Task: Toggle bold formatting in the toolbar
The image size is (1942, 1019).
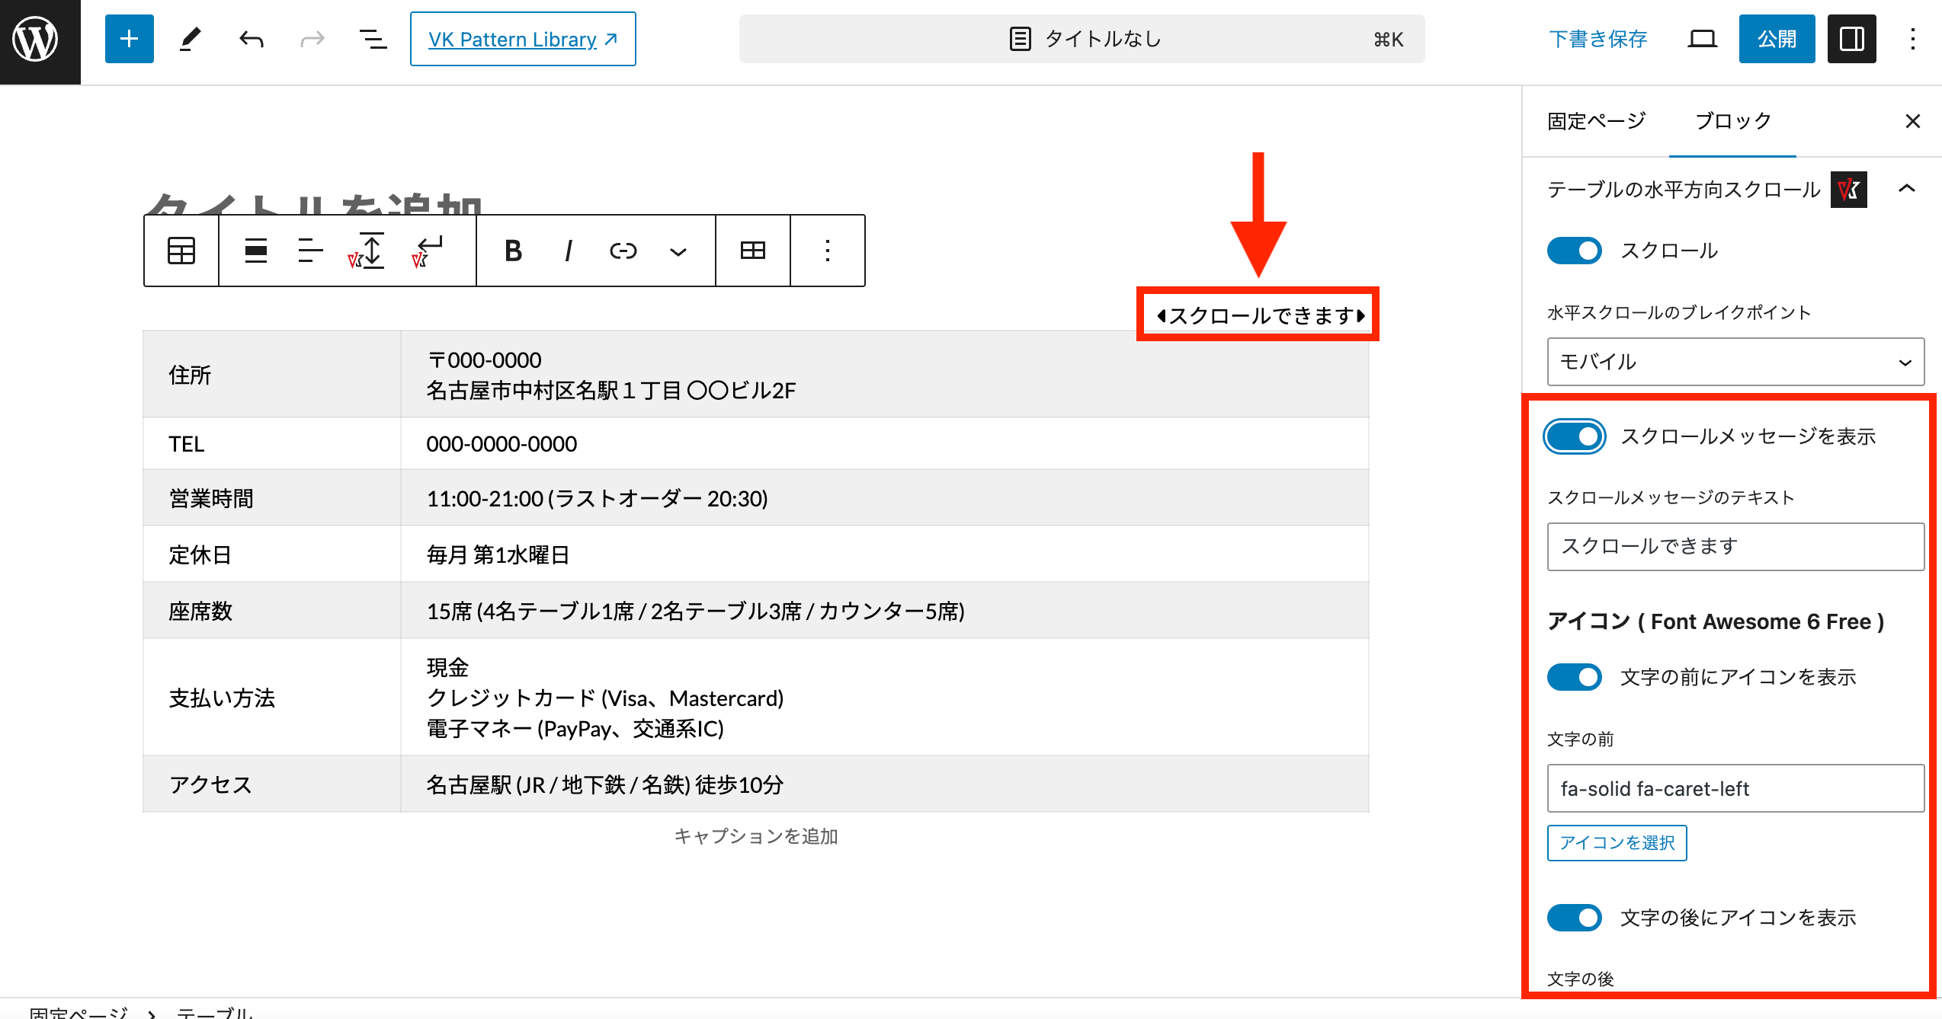Action: pos(514,251)
